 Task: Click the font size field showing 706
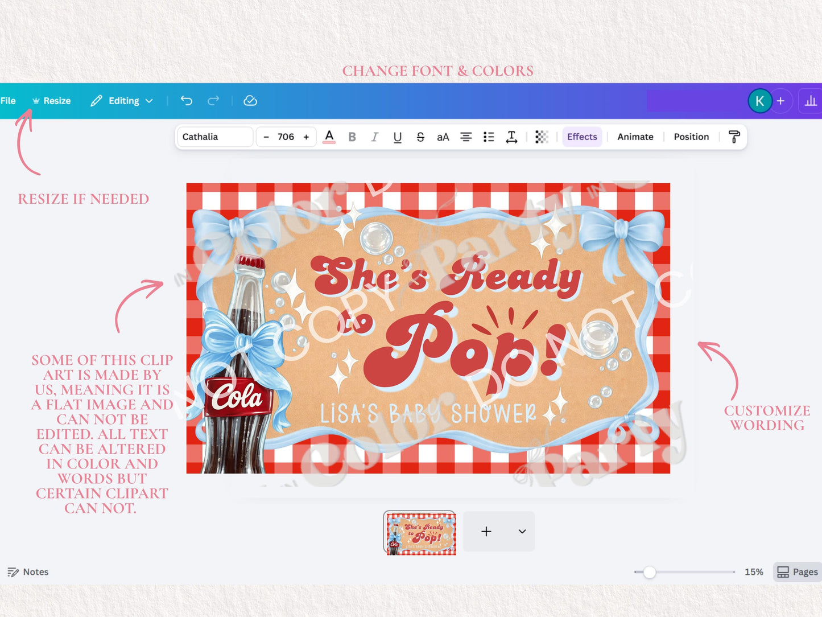[286, 137]
